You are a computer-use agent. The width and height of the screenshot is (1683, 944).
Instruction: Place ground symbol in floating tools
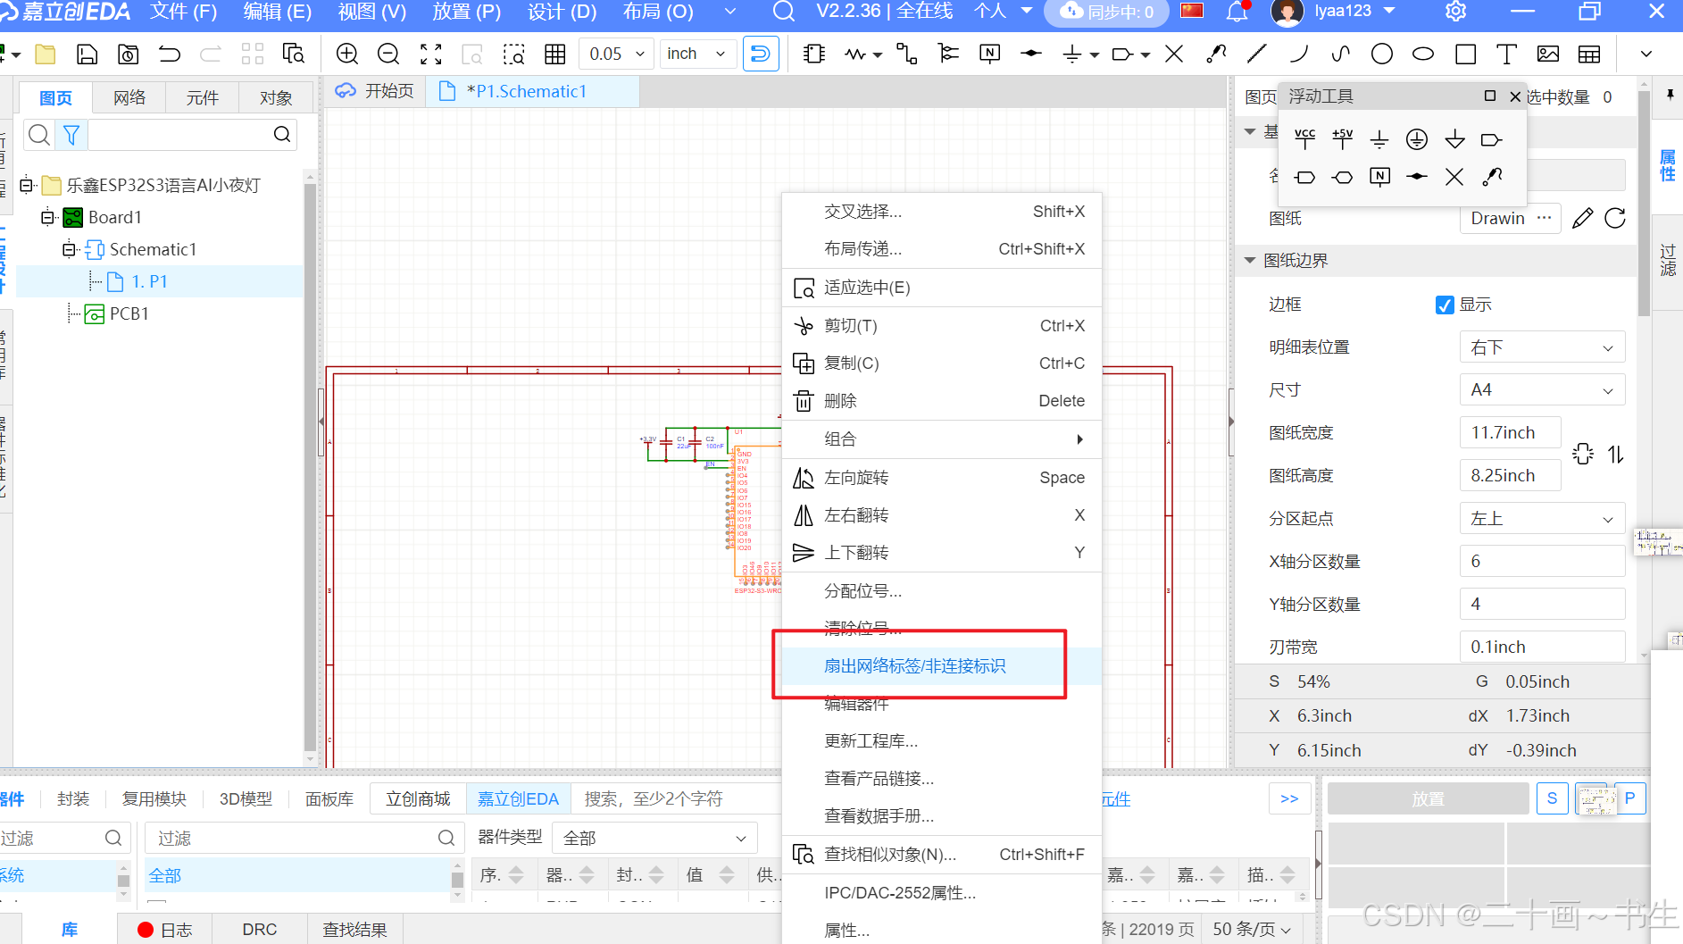pyautogui.click(x=1379, y=139)
